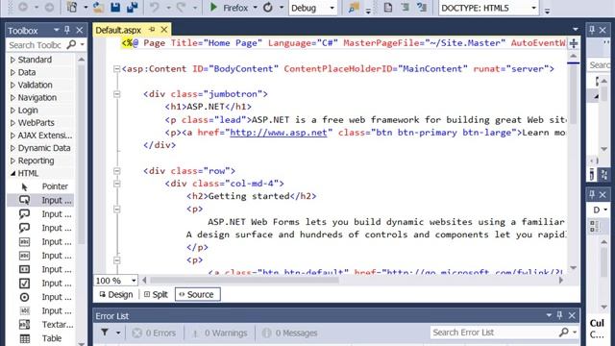Image resolution: width=615 pixels, height=346 pixels.
Task: Undo the last action with the Undo arrow
Action: point(155,7)
